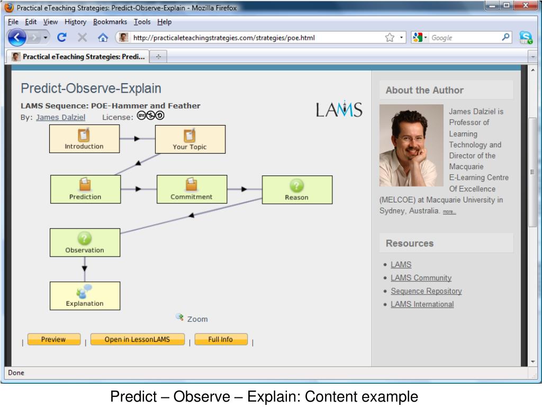The image size is (542, 407).
Task: Open the Help menu
Action: pyautogui.click(x=164, y=22)
